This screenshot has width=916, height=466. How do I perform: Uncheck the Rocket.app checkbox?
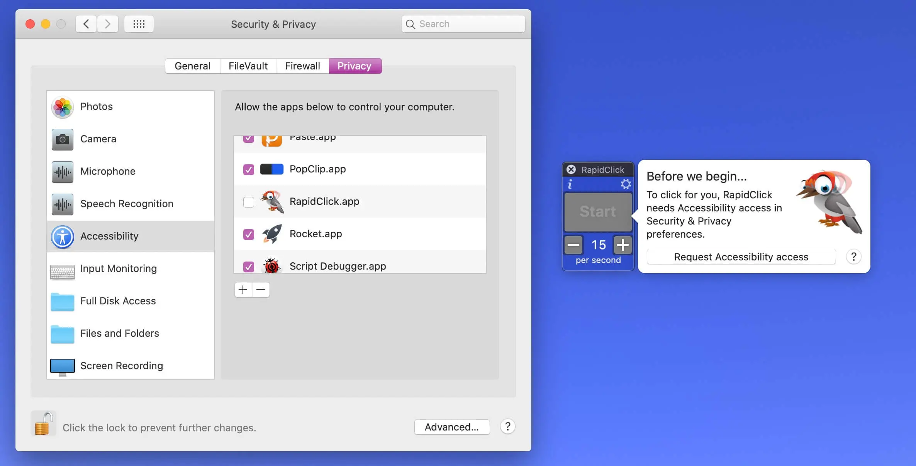[x=249, y=234]
